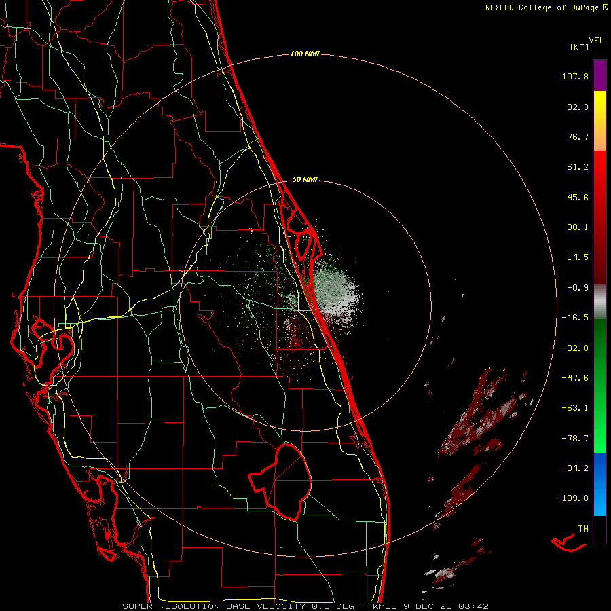Click the -47.6 velocity scale value

click(x=575, y=378)
